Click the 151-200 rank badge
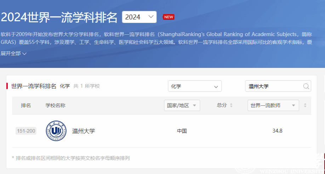Screen dimensions: 325x174 point(26,131)
